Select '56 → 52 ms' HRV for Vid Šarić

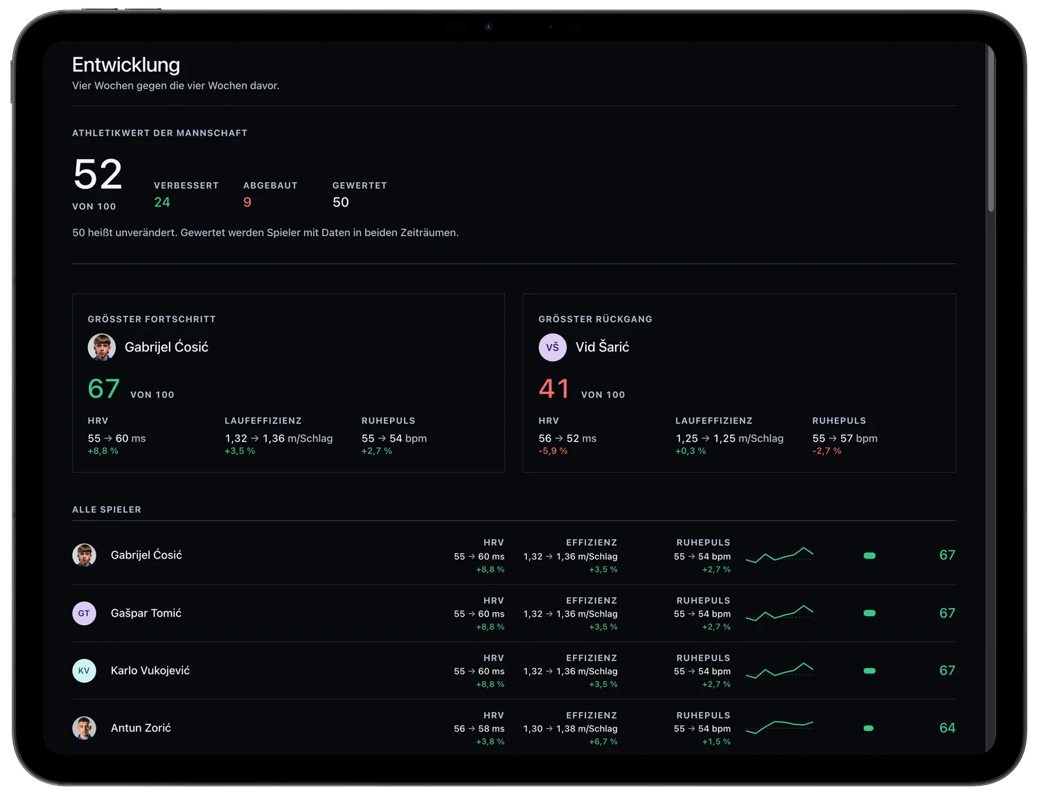(x=567, y=439)
